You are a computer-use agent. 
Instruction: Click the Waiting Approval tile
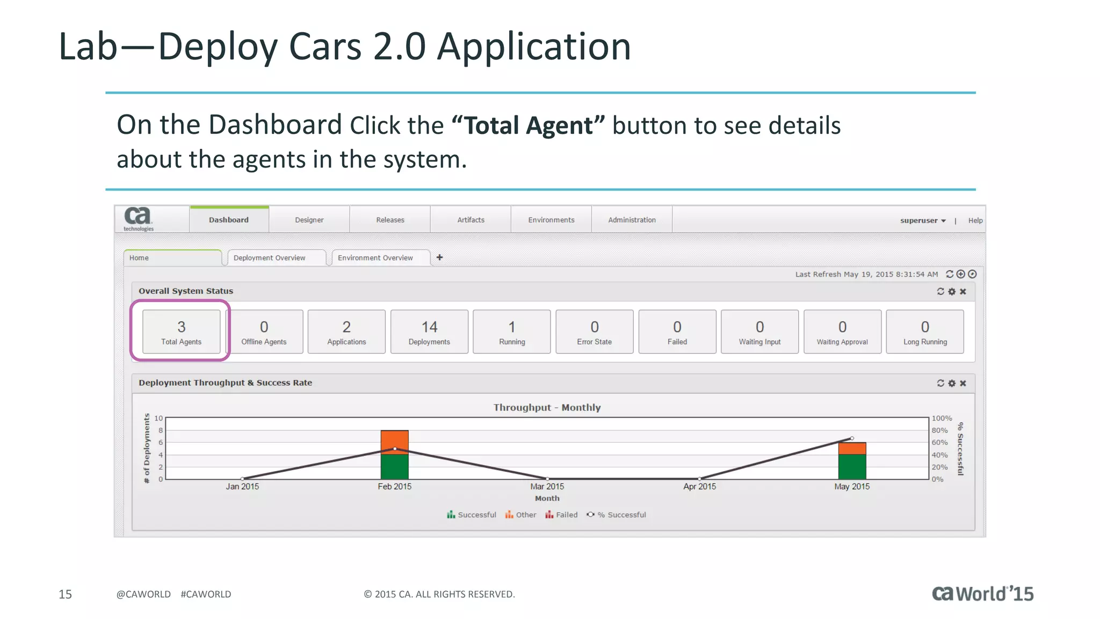842,332
